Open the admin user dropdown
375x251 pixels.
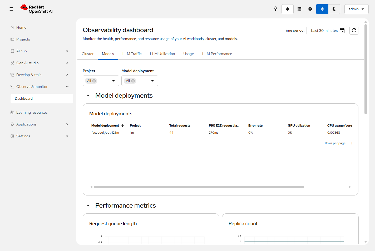pyautogui.click(x=356, y=9)
